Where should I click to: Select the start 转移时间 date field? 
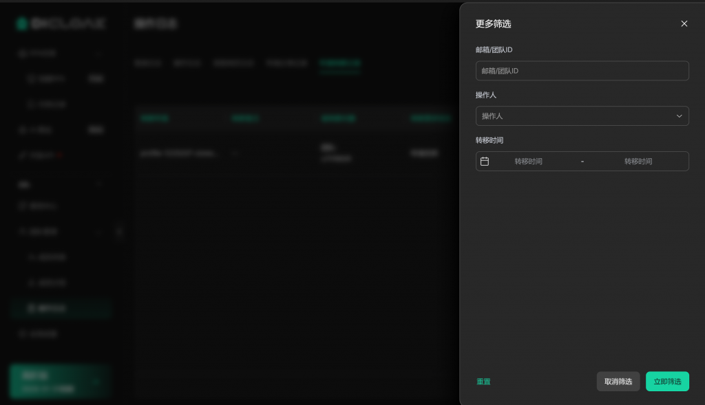pyautogui.click(x=528, y=161)
